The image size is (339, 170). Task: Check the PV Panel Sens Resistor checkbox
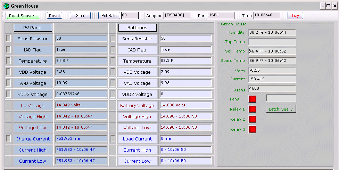click(8, 39)
